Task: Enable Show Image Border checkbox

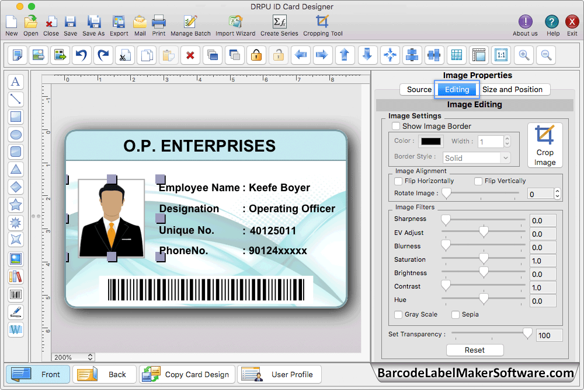Action: [396, 127]
